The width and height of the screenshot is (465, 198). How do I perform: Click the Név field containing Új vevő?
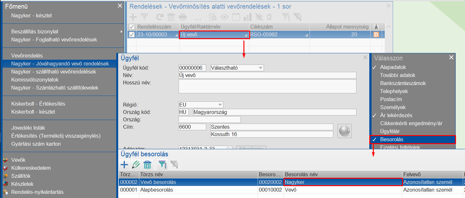[268, 75]
